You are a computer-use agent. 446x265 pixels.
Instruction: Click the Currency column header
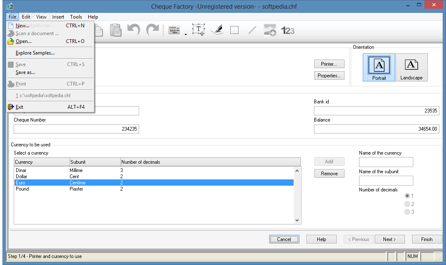tap(42, 162)
